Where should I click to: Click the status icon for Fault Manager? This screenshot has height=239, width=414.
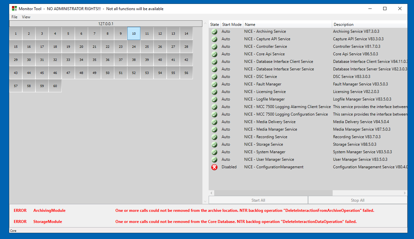(214, 84)
